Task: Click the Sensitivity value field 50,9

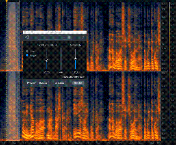Action: (75, 72)
